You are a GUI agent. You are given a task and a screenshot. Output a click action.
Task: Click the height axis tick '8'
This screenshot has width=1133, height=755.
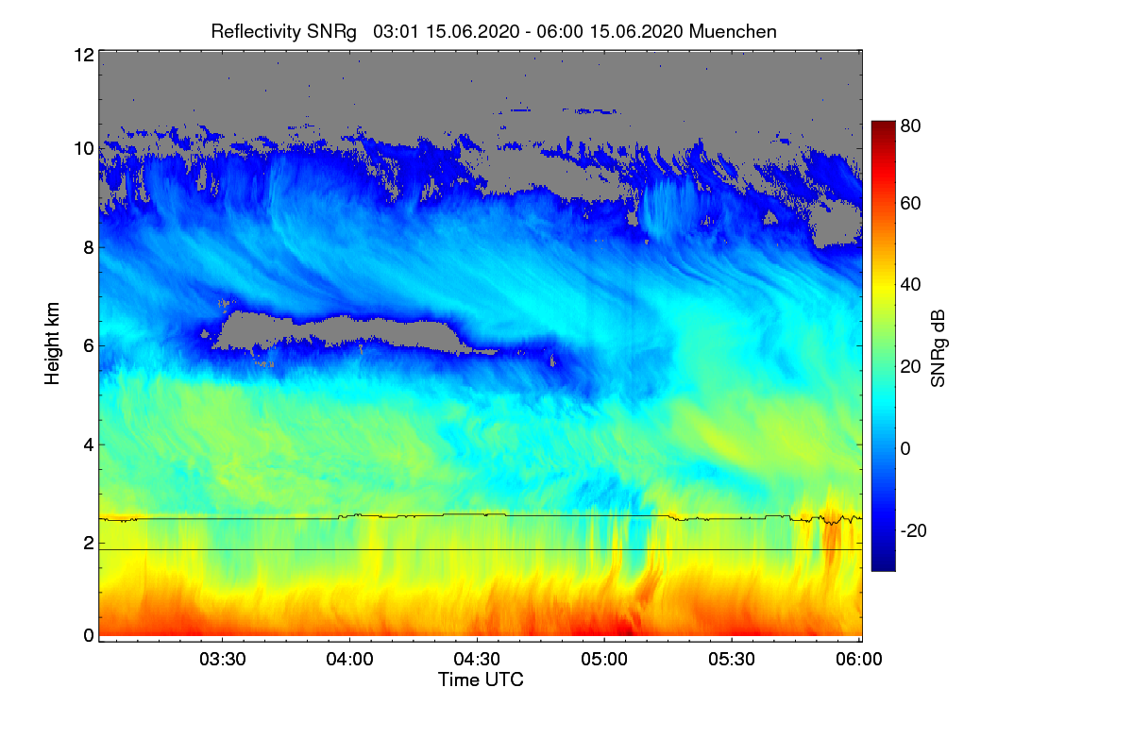(87, 248)
